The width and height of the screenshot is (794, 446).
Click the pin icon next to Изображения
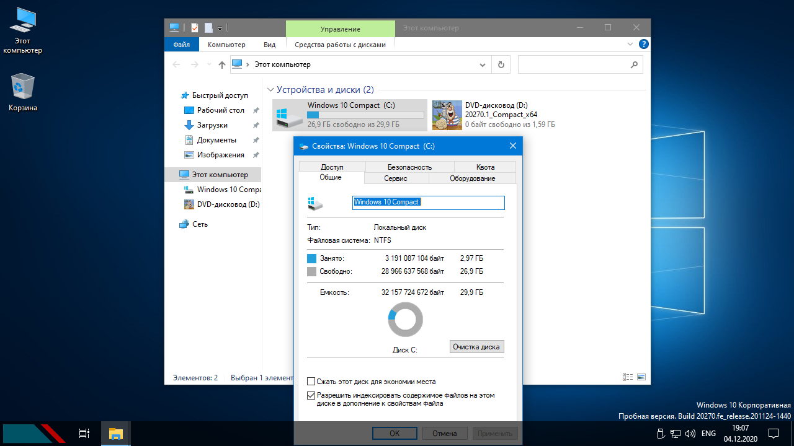pos(256,155)
